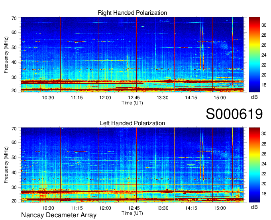Click the 11:15 tick of the Right Handed plot
271x220 pixels.
[x=77, y=98]
